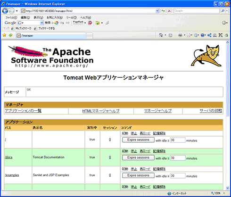This screenshot has height=197, width=231.
Task: Click the ブックマークする links bar item
Action: pyautogui.click(x=44, y=28)
